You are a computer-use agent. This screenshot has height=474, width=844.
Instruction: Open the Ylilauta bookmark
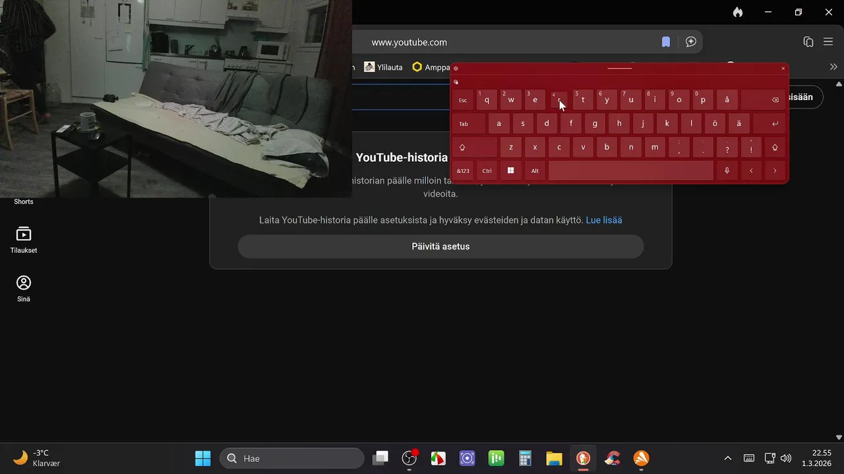[x=383, y=67]
